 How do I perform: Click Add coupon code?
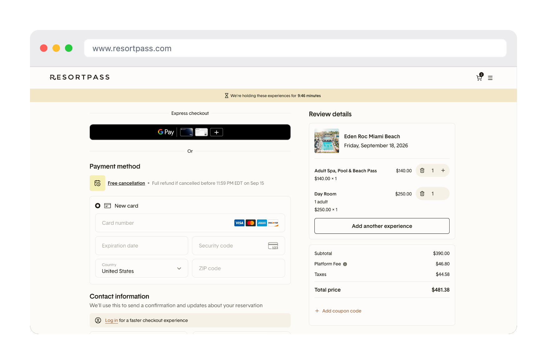(338, 311)
